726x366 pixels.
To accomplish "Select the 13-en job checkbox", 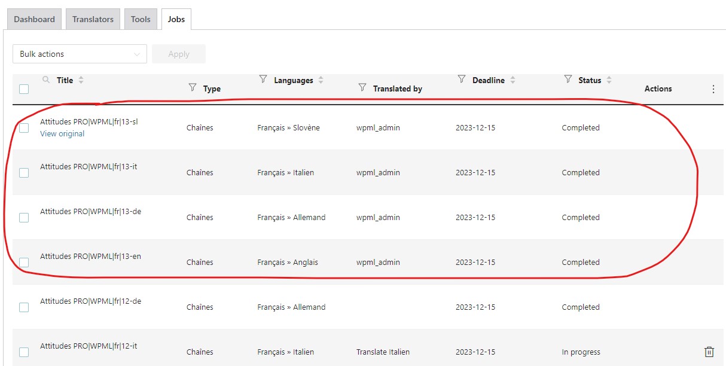I will pos(24,263).
